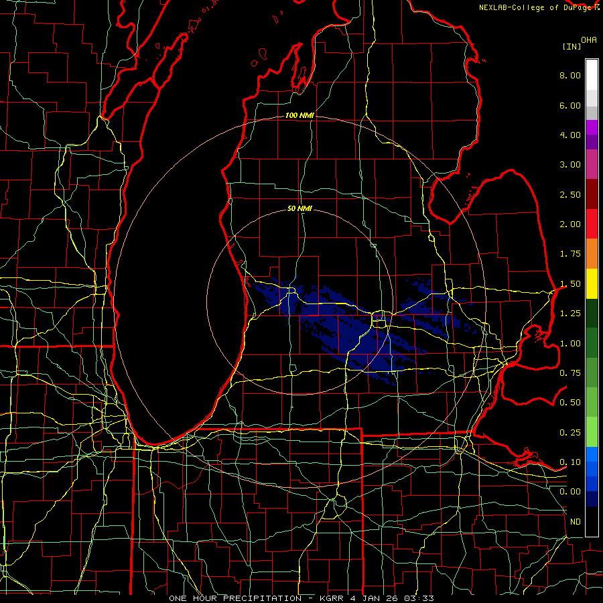Click the OHA product label above legend
The width and height of the screenshot is (603, 603).
pyautogui.click(x=589, y=40)
